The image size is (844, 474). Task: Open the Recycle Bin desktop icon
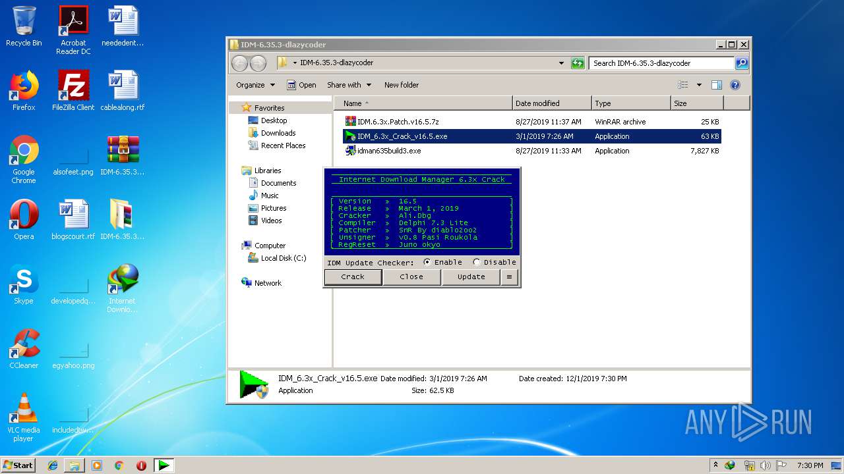click(24, 26)
